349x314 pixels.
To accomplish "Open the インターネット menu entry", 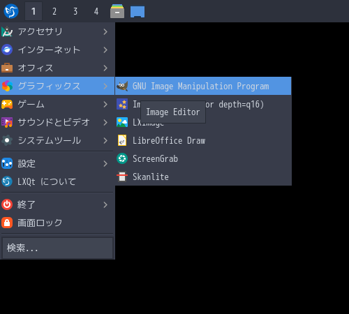I will click(x=57, y=50).
